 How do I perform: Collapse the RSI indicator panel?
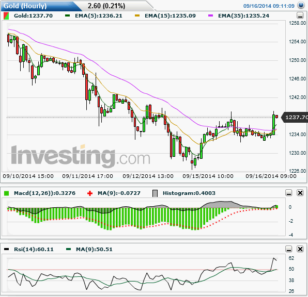(289, 249)
